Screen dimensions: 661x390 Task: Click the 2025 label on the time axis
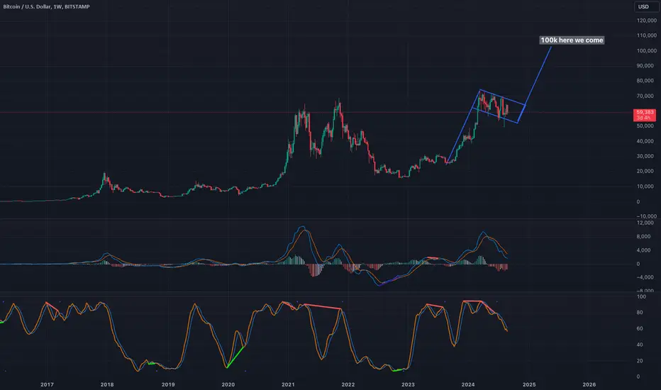530,384
